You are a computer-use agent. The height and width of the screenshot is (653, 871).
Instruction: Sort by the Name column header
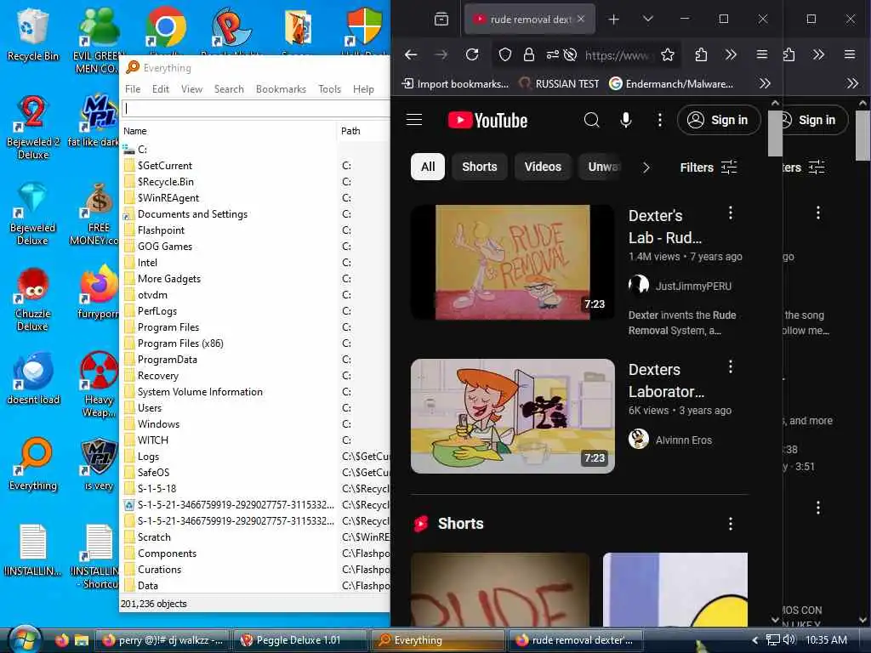tap(228, 131)
